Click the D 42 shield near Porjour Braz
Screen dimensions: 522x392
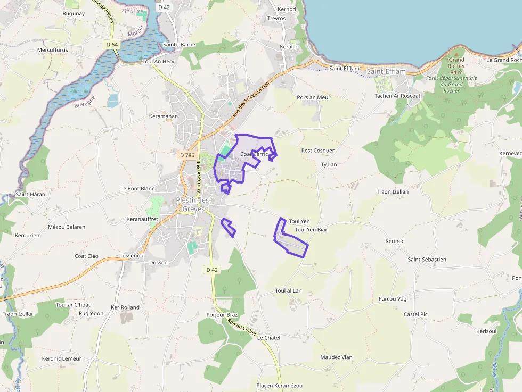click(212, 270)
